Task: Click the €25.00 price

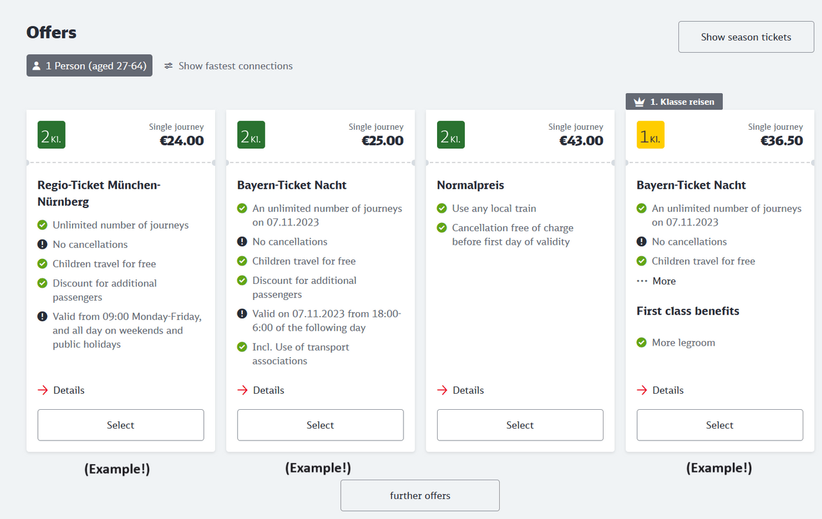Action: click(x=382, y=141)
